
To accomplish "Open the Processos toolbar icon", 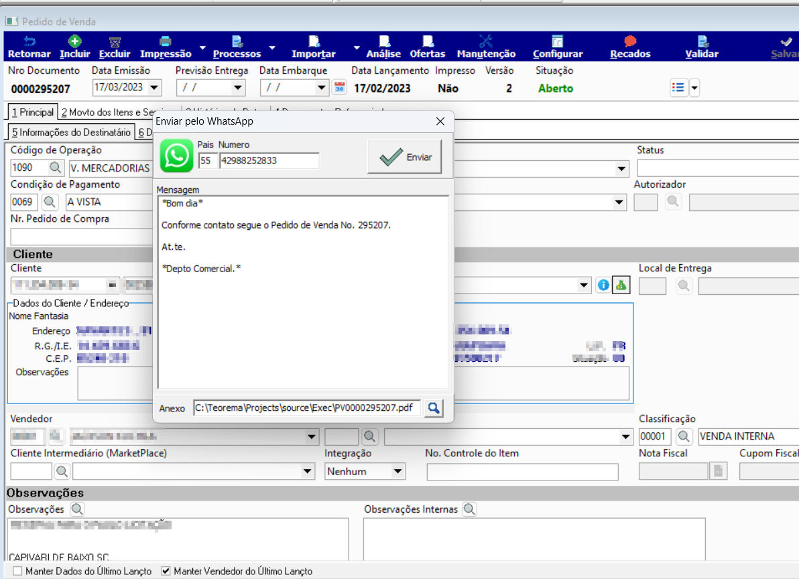I will pos(237,42).
